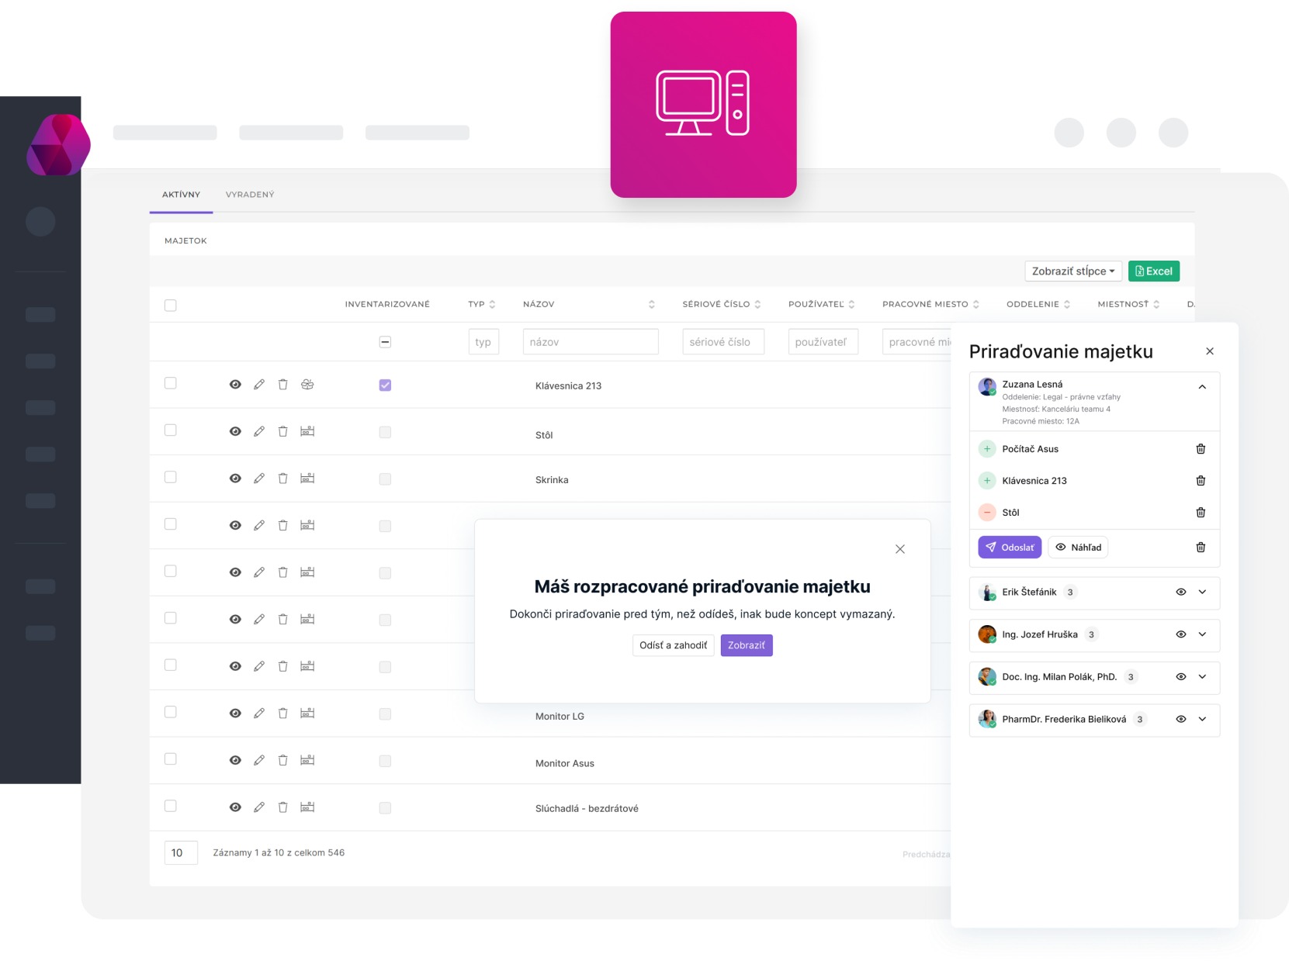This screenshot has height=964, width=1289.
Task: Click the Odísť a zahodiť button
Action: tap(673, 645)
